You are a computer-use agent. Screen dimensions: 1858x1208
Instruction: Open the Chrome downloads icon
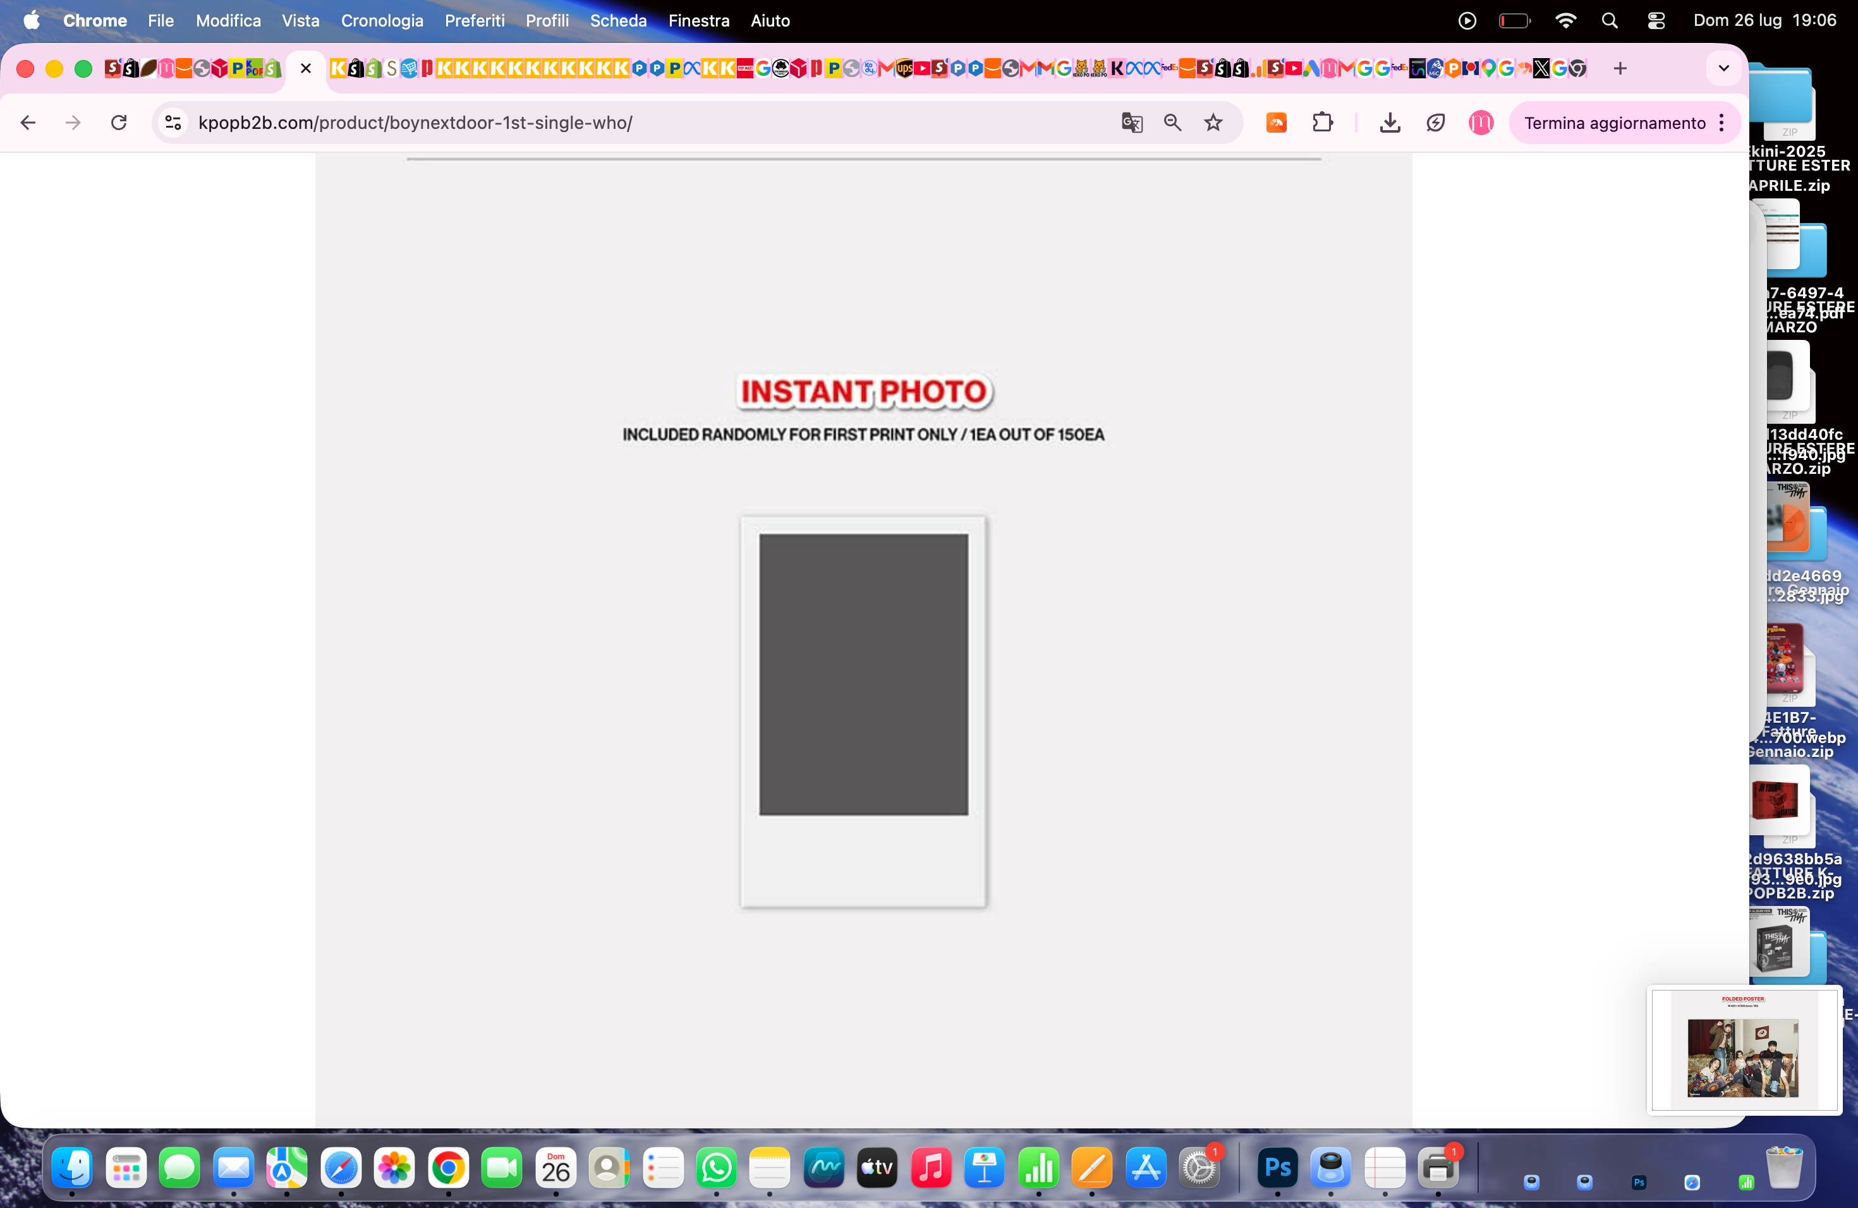(x=1390, y=123)
